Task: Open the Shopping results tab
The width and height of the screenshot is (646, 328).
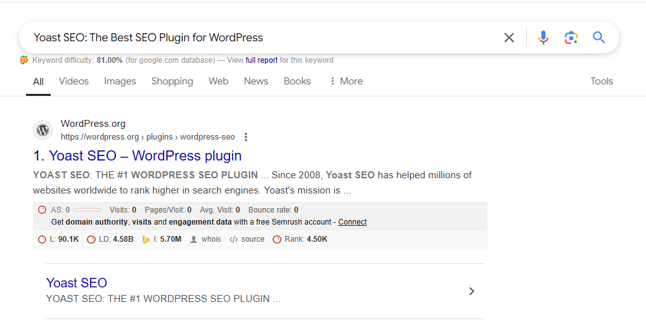Action: coord(172,81)
